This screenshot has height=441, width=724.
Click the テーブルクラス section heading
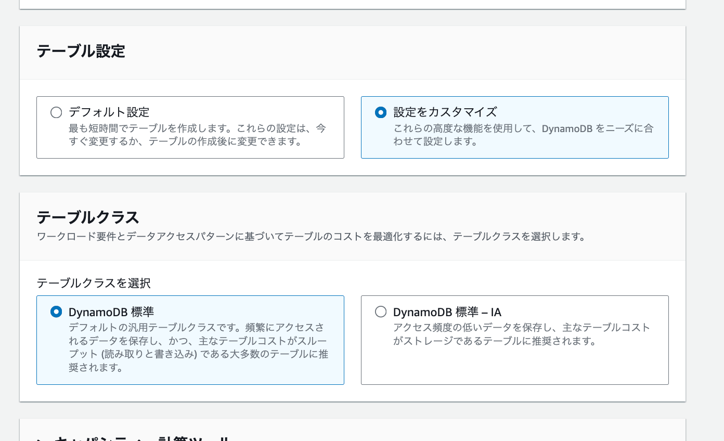click(x=88, y=217)
